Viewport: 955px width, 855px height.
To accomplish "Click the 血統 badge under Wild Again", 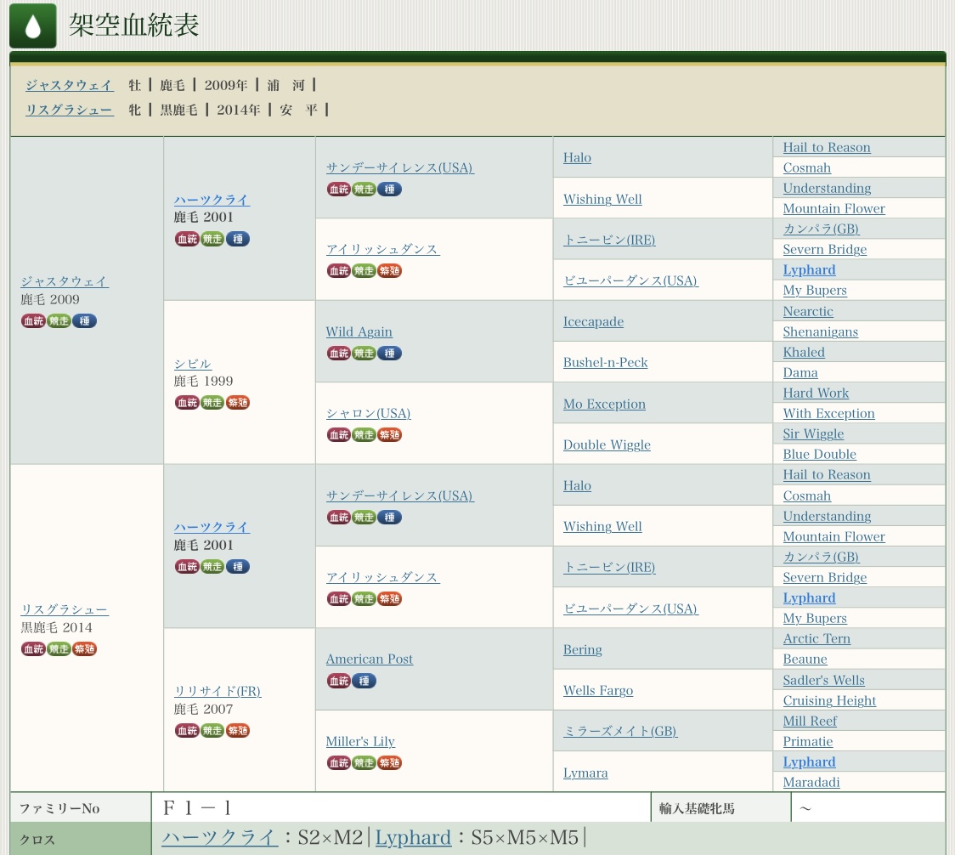I will [x=338, y=353].
